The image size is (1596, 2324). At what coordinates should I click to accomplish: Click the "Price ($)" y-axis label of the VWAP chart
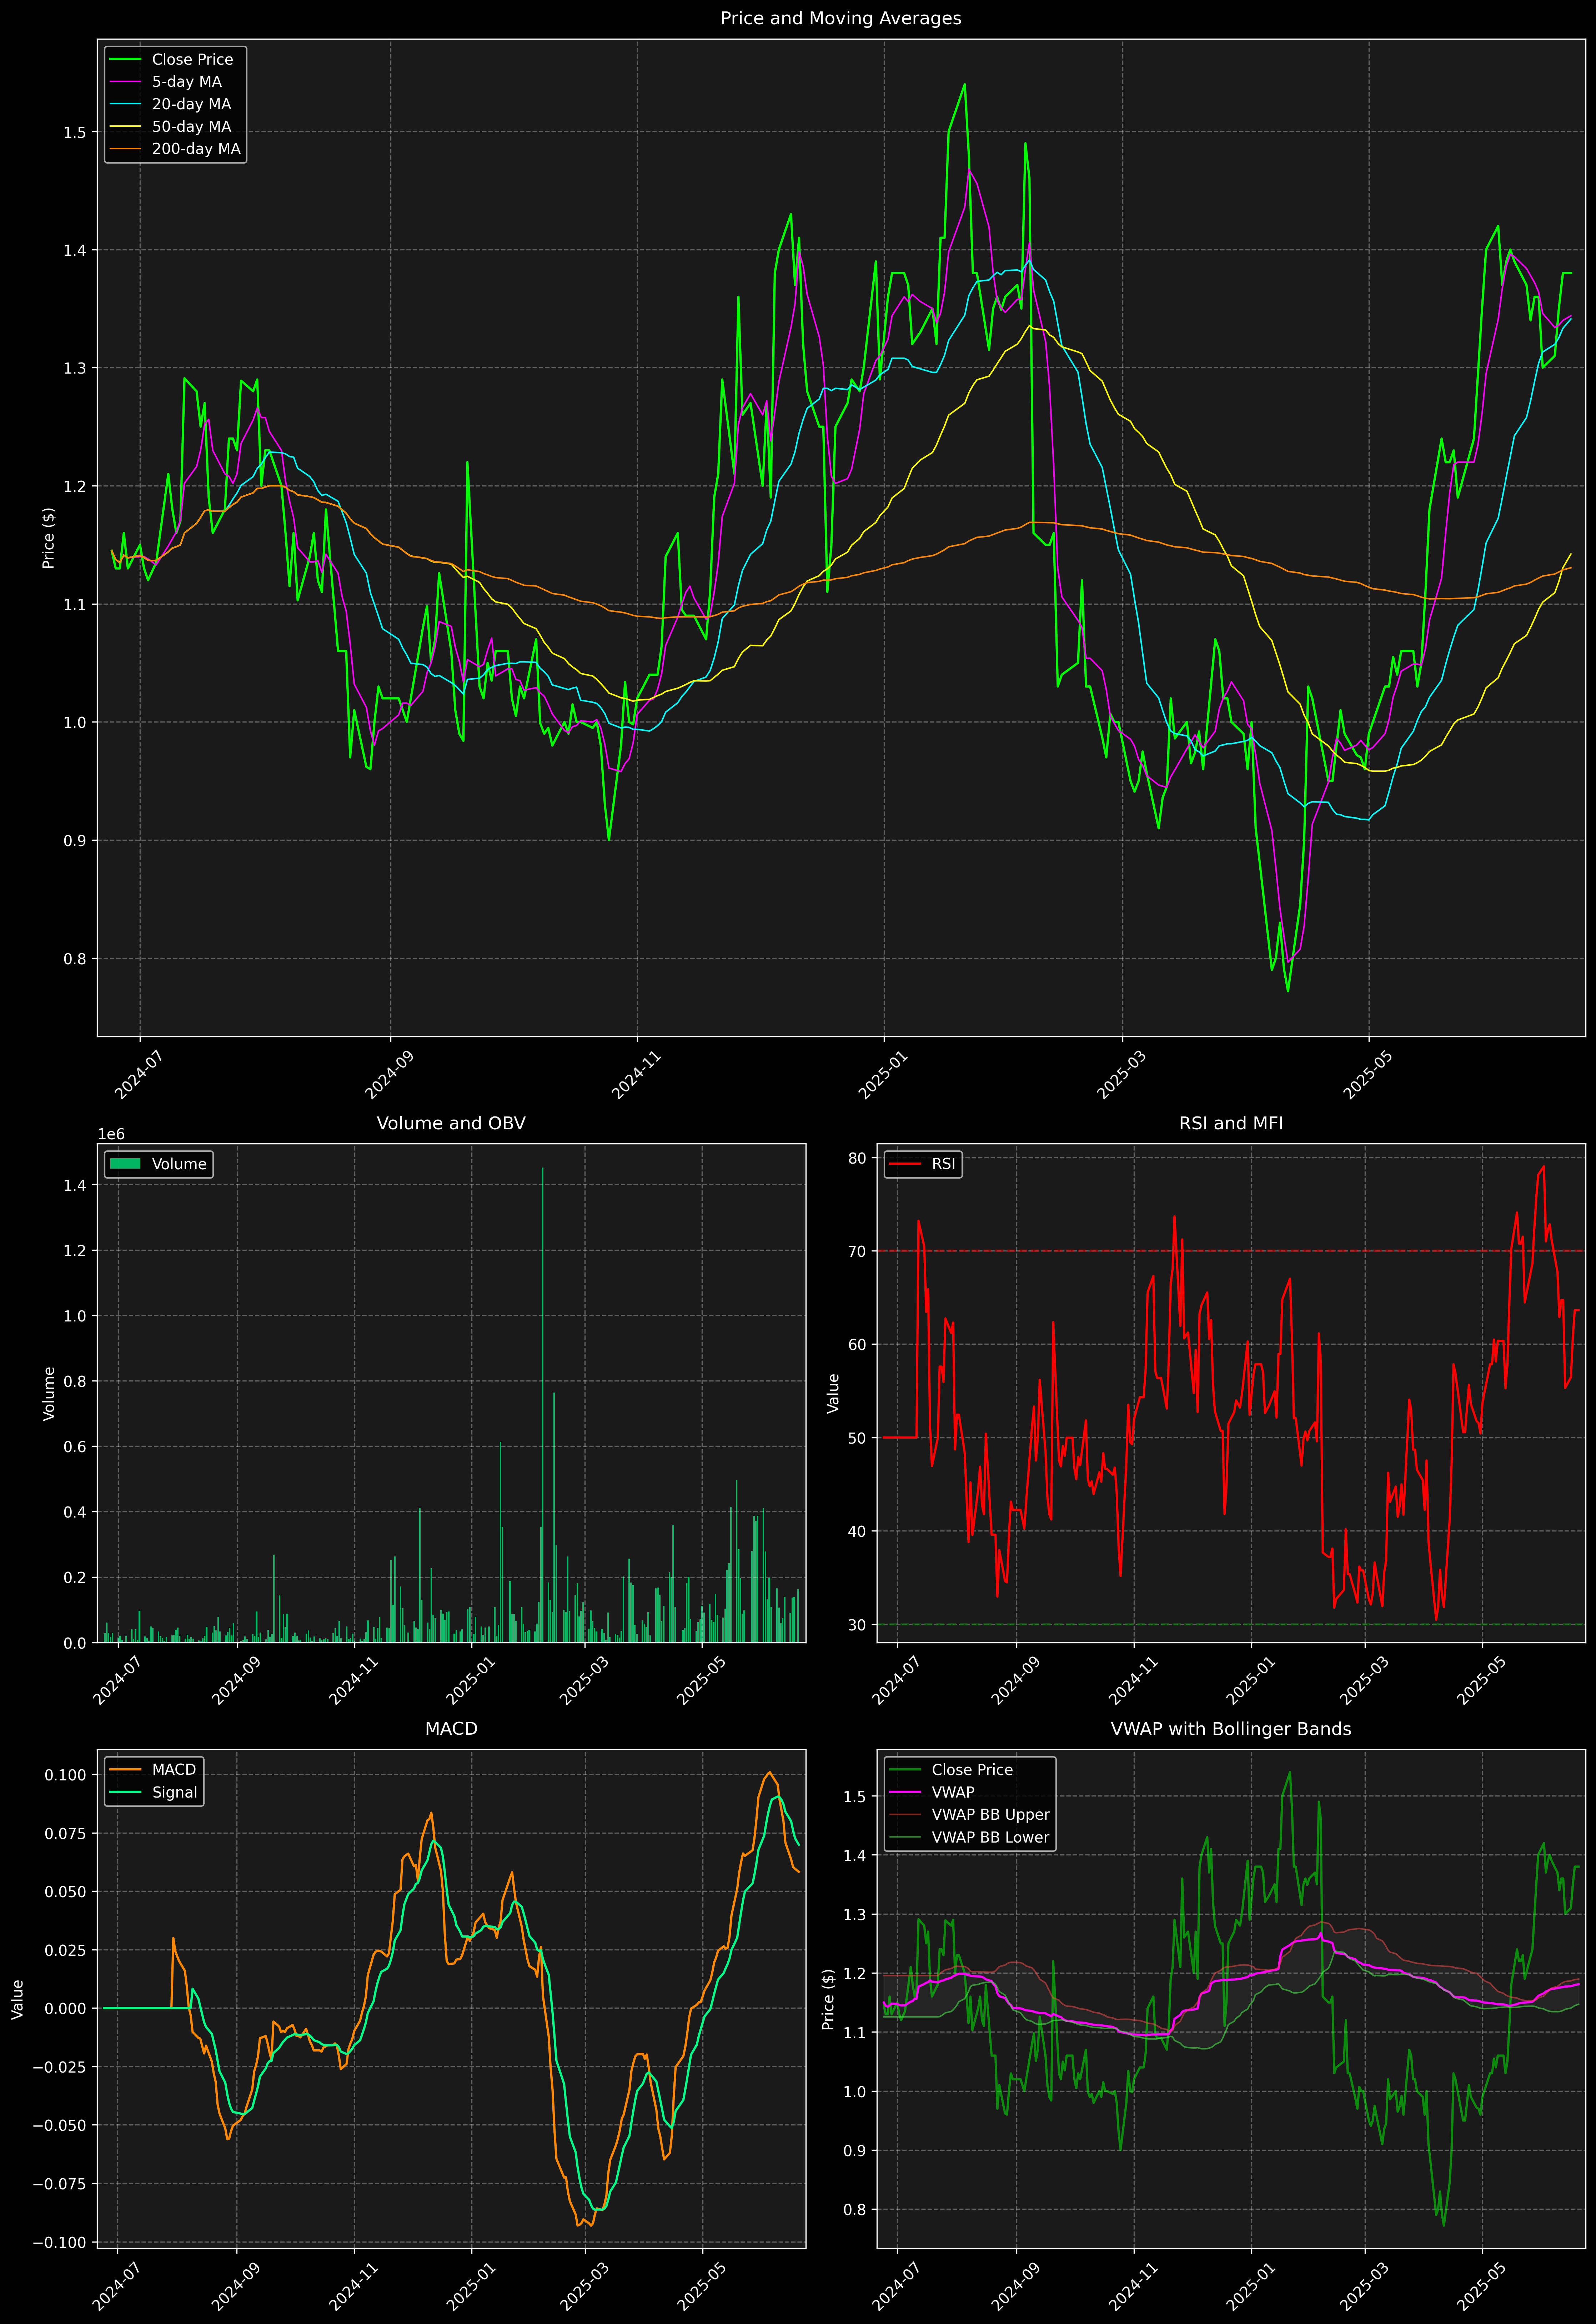coord(828,1999)
